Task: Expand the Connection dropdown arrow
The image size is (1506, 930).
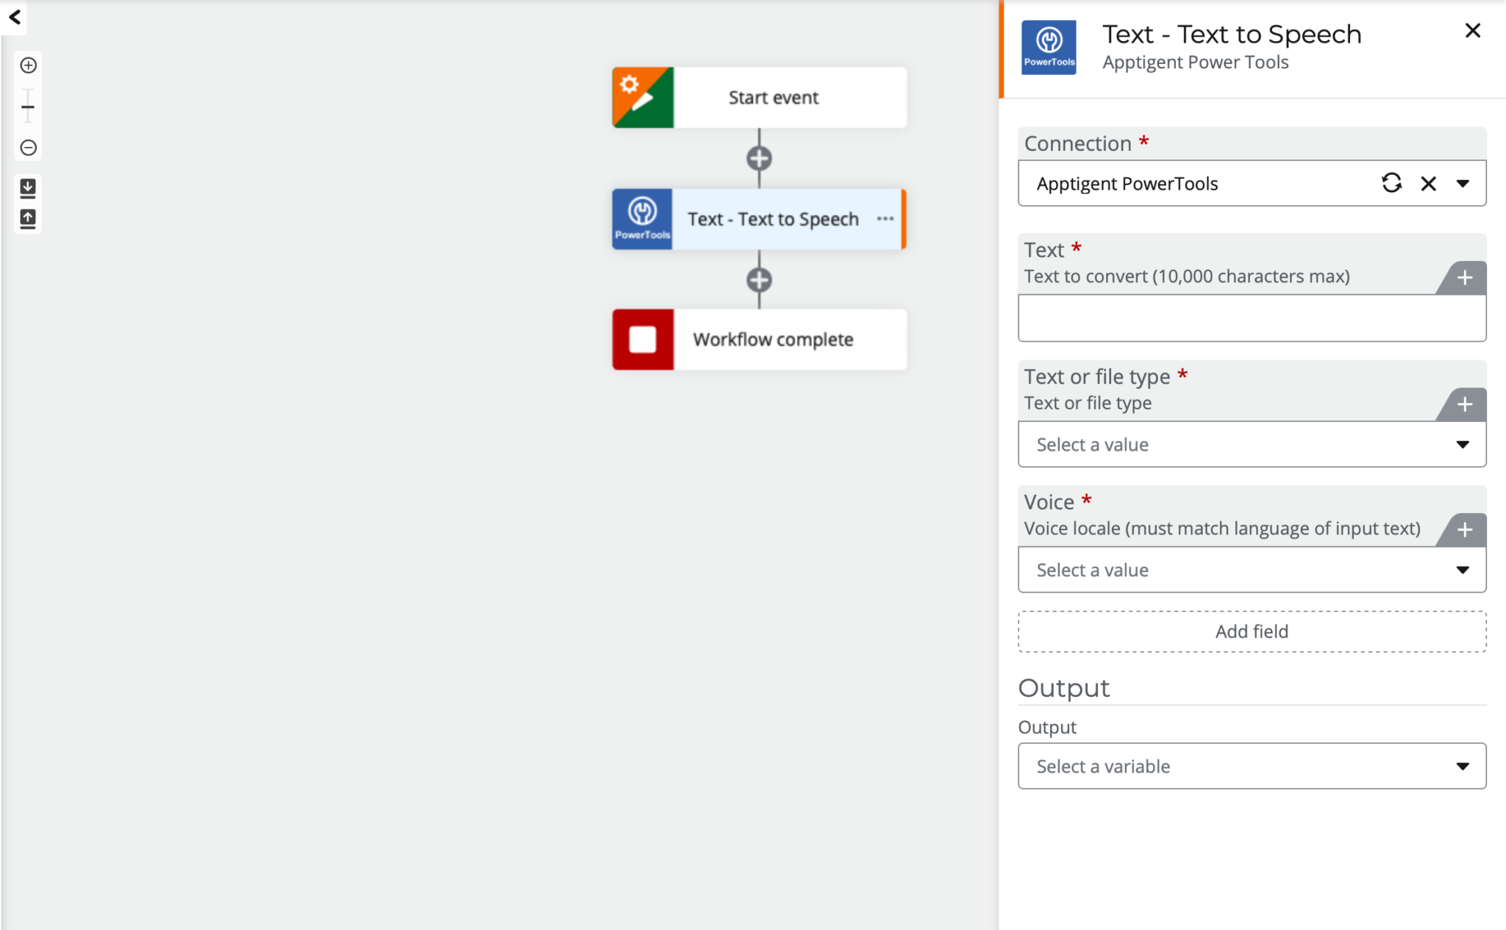Action: click(x=1464, y=183)
